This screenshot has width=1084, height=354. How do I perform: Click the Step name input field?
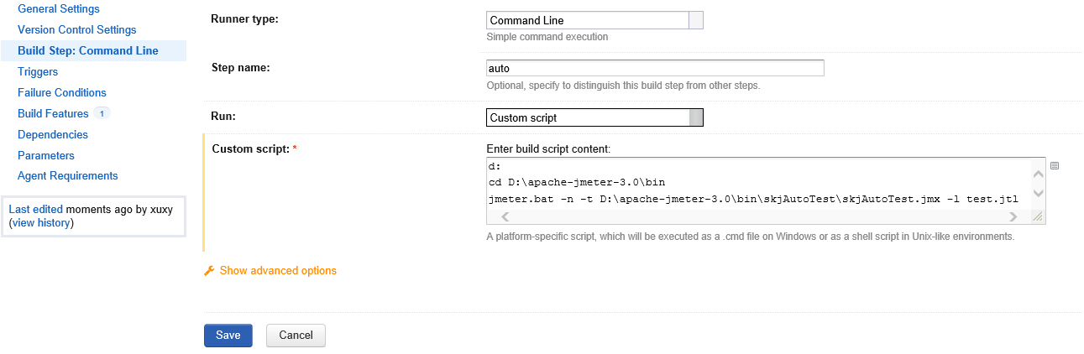click(655, 69)
